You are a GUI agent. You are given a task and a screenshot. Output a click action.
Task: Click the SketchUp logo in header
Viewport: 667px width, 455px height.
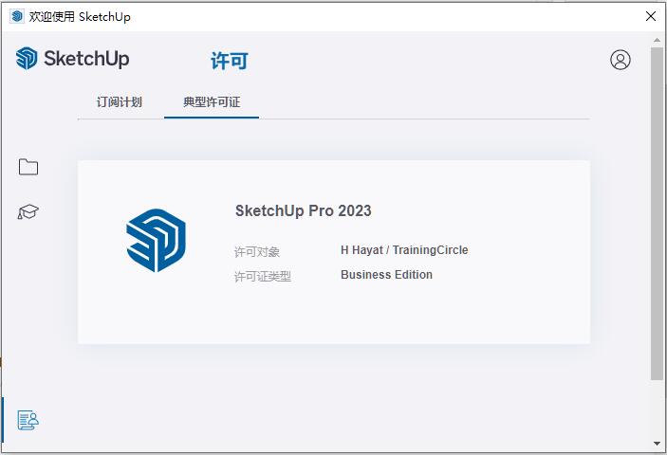(73, 58)
